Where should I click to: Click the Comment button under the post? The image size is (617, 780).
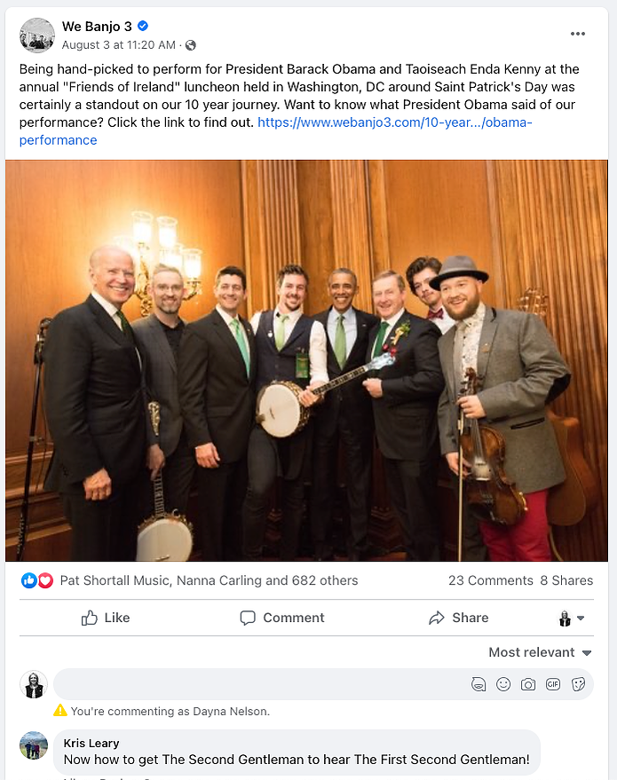click(x=282, y=618)
